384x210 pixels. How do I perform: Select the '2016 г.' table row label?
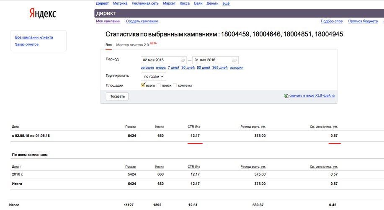click(x=18, y=174)
